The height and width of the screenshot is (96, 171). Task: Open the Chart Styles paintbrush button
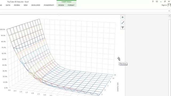click(123, 22)
